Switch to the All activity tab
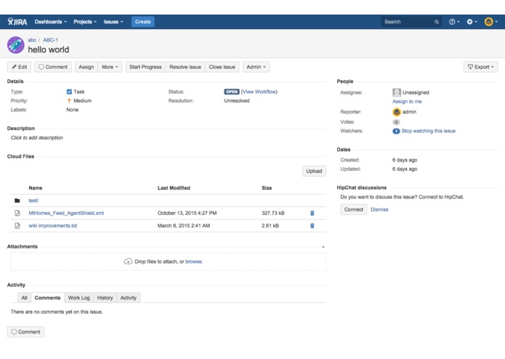Image resolution: width=505 pixels, height=359 pixels. click(24, 298)
